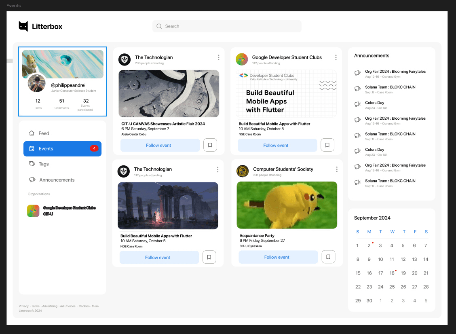The width and height of the screenshot is (456, 334).
Task: Open the Ad Choices footer link
Action: point(68,306)
